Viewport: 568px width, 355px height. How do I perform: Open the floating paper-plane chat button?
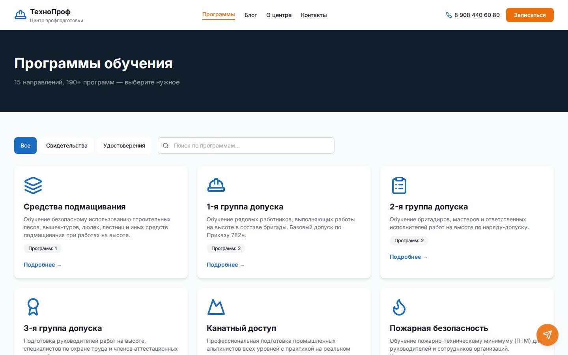click(x=547, y=335)
